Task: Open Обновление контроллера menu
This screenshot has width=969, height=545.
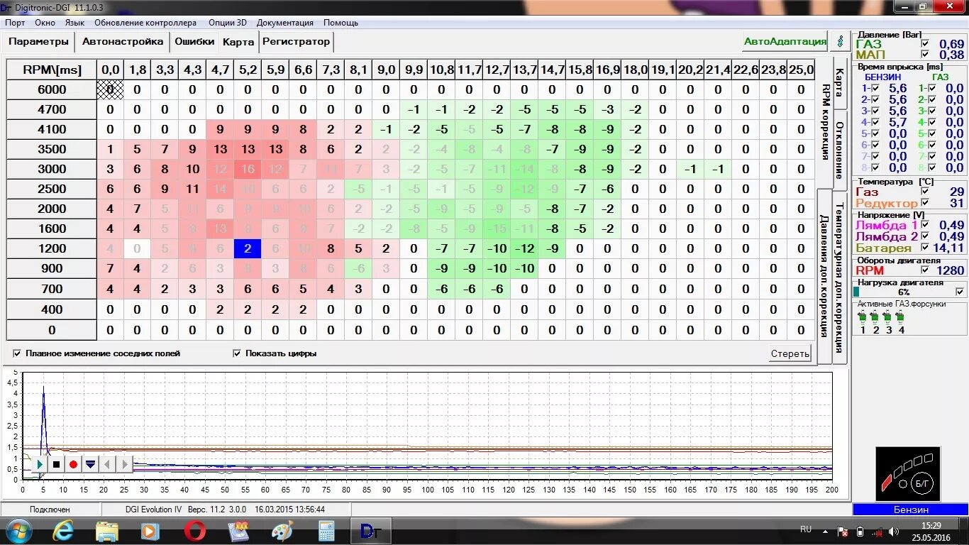Action: click(145, 23)
